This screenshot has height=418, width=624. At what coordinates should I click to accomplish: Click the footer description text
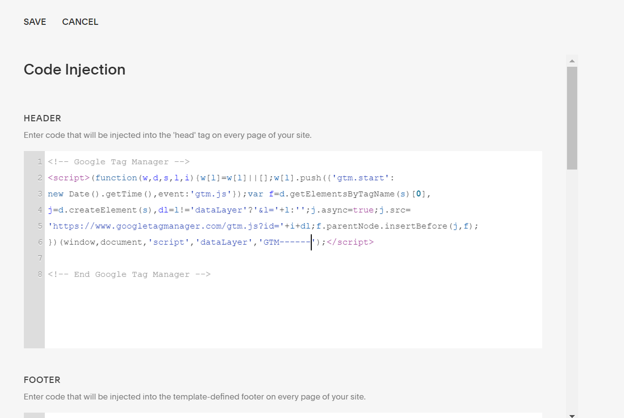pos(195,397)
